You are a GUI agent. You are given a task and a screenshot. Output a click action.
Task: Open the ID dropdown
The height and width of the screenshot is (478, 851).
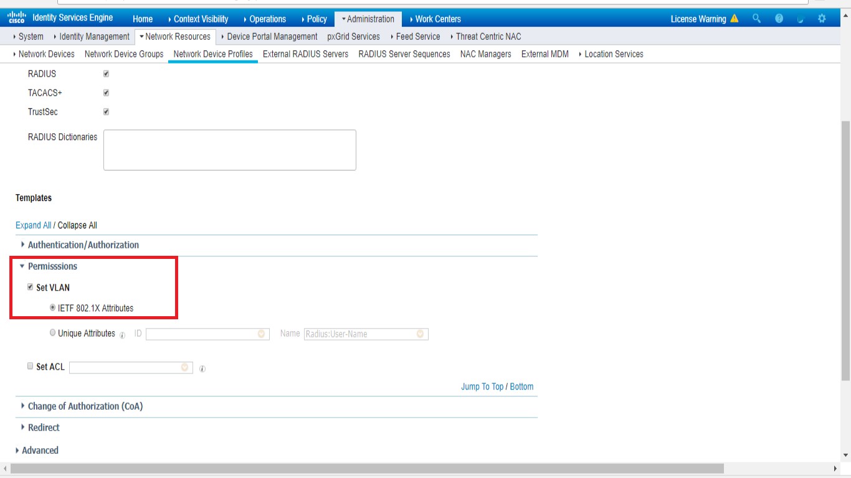coord(207,334)
